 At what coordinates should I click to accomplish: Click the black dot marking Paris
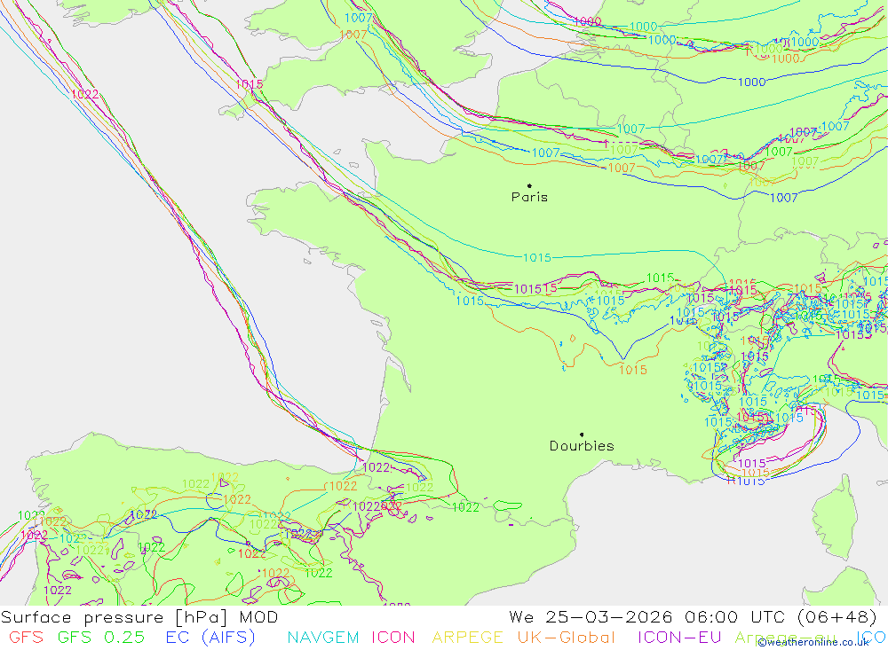click(x=529, y=185)
